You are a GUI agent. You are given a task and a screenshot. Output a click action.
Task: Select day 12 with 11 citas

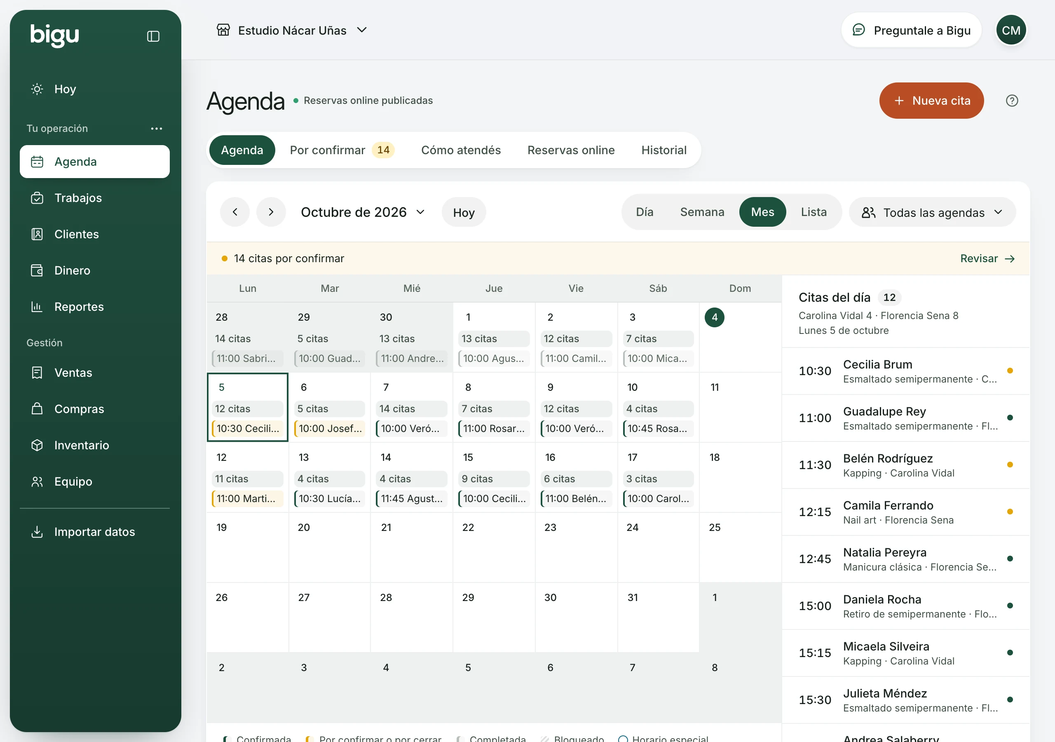[247, 477]
